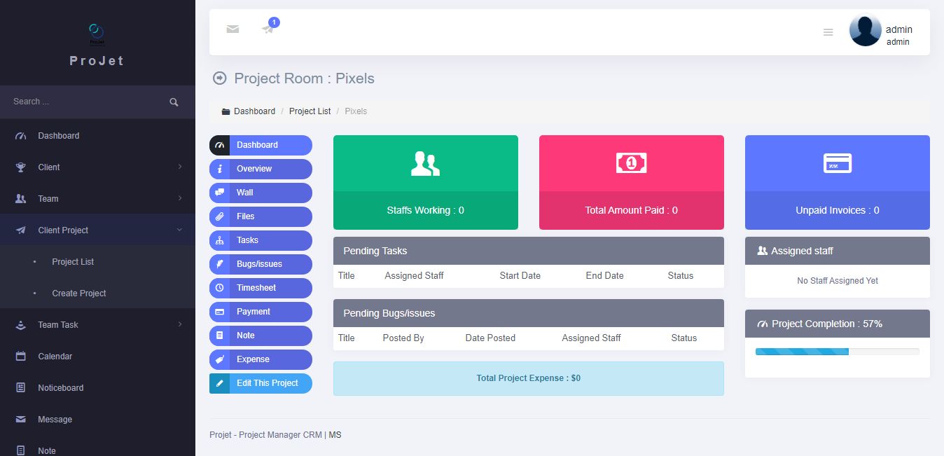The height and width of the screenshot is (456, 944).
Task: Click the sidebar Search input field
Action: pos(84,102)
